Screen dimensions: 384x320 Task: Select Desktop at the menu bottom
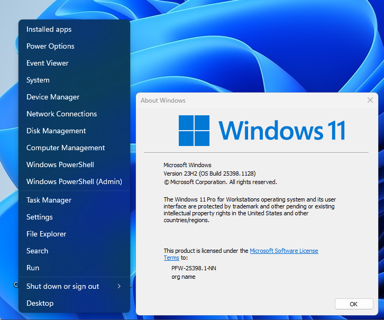[74, 303]
